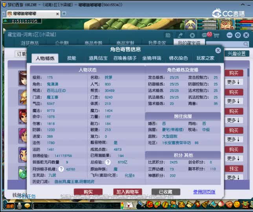
Task: Click the microphone icon beside 当前
Action: [x=20, y=206]
